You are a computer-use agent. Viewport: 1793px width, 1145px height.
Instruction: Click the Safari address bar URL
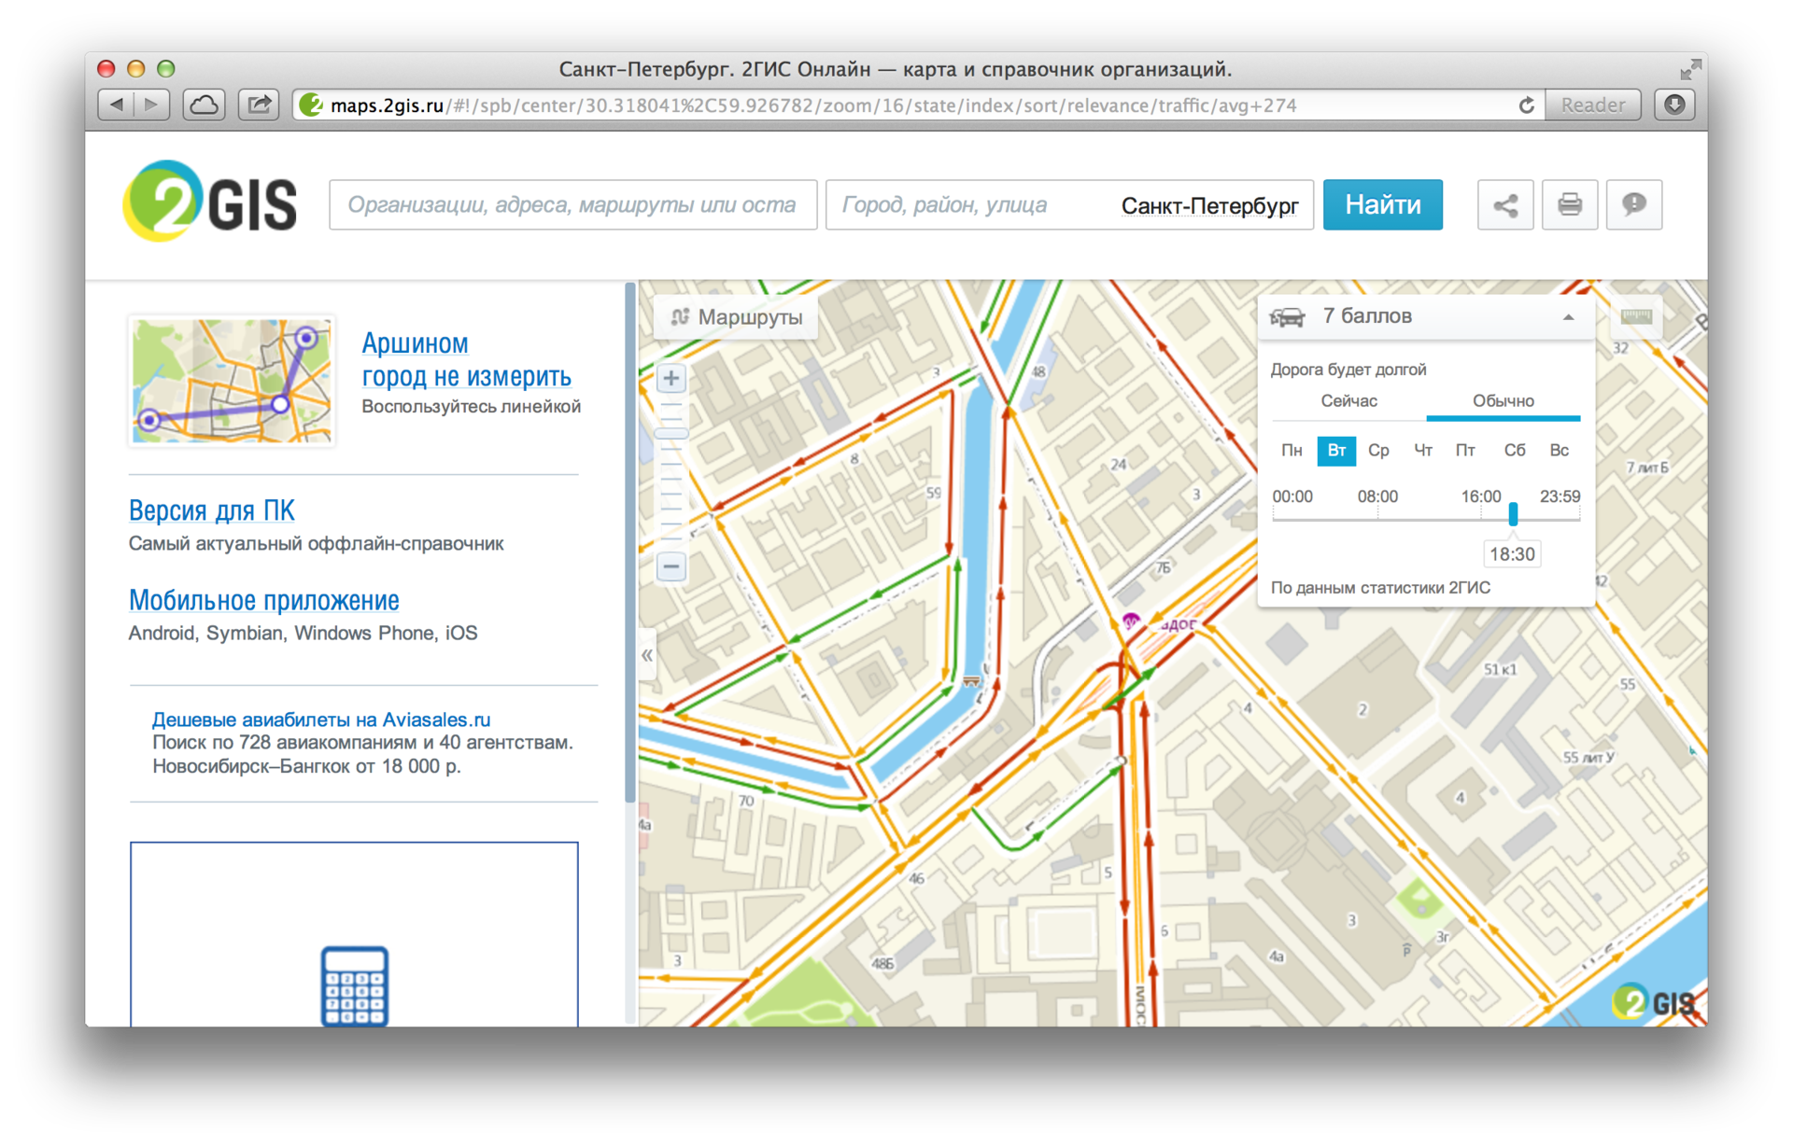(x=813, y=105)
